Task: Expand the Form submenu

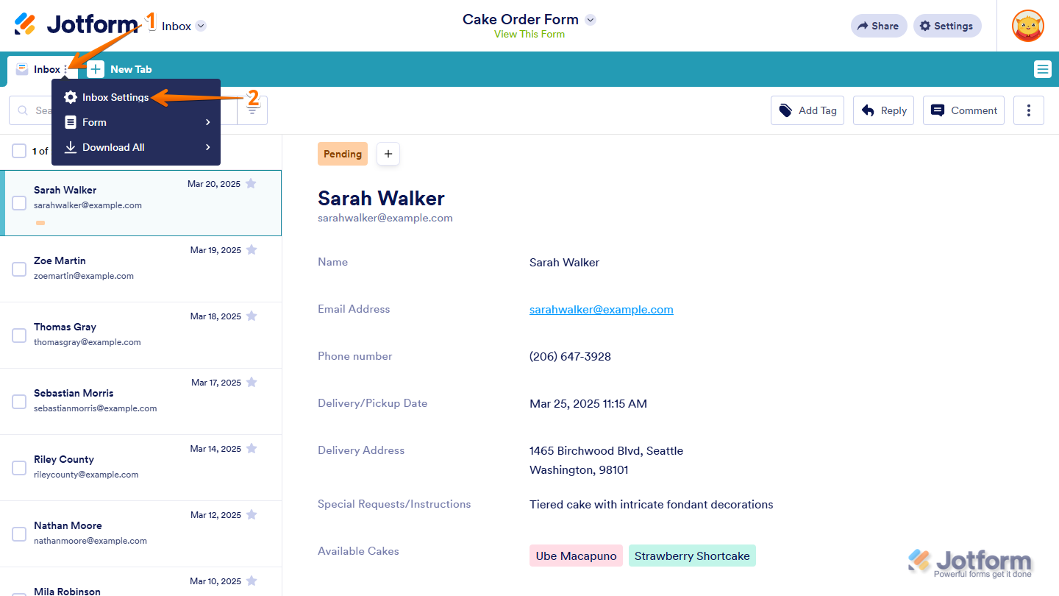Action: click(136, 122)
